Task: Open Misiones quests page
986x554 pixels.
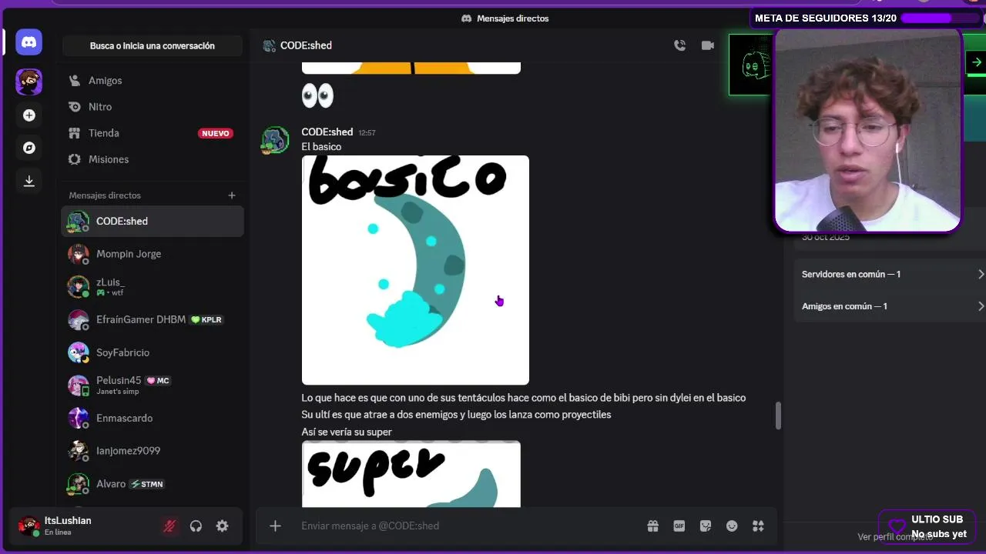Action: [153, 159]
